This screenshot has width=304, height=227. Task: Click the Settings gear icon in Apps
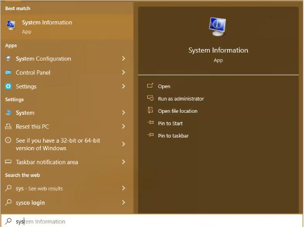pyautogui.click(x=8, y=86)
